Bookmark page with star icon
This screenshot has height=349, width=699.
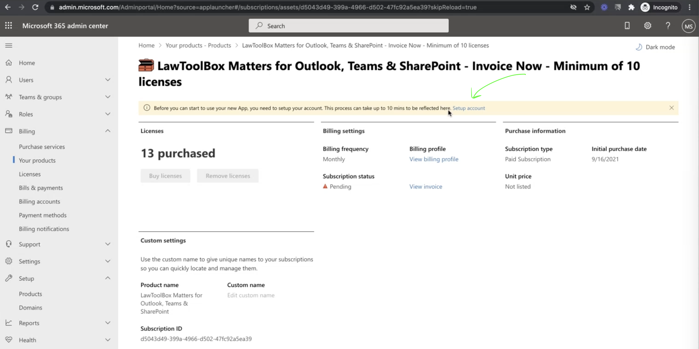587,7
